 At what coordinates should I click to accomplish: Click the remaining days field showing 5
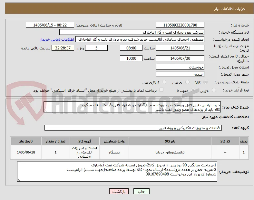pyautogui.click(x=96, y=48)
